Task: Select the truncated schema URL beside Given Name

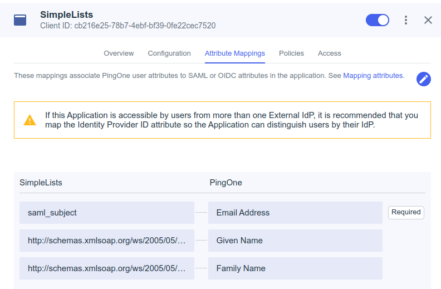Action: [x=107, y=241]
